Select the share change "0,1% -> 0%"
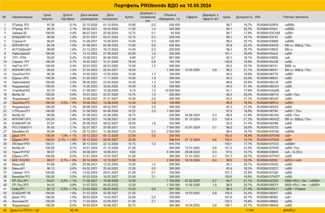This screenshot has width=325, height=213. coord(69,160)
